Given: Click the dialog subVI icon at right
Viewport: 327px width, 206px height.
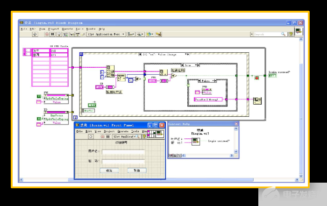Looking at the screenshot, I should 257,100.
